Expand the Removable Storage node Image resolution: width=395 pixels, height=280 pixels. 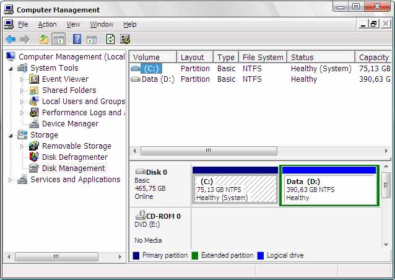pos(22,146)
